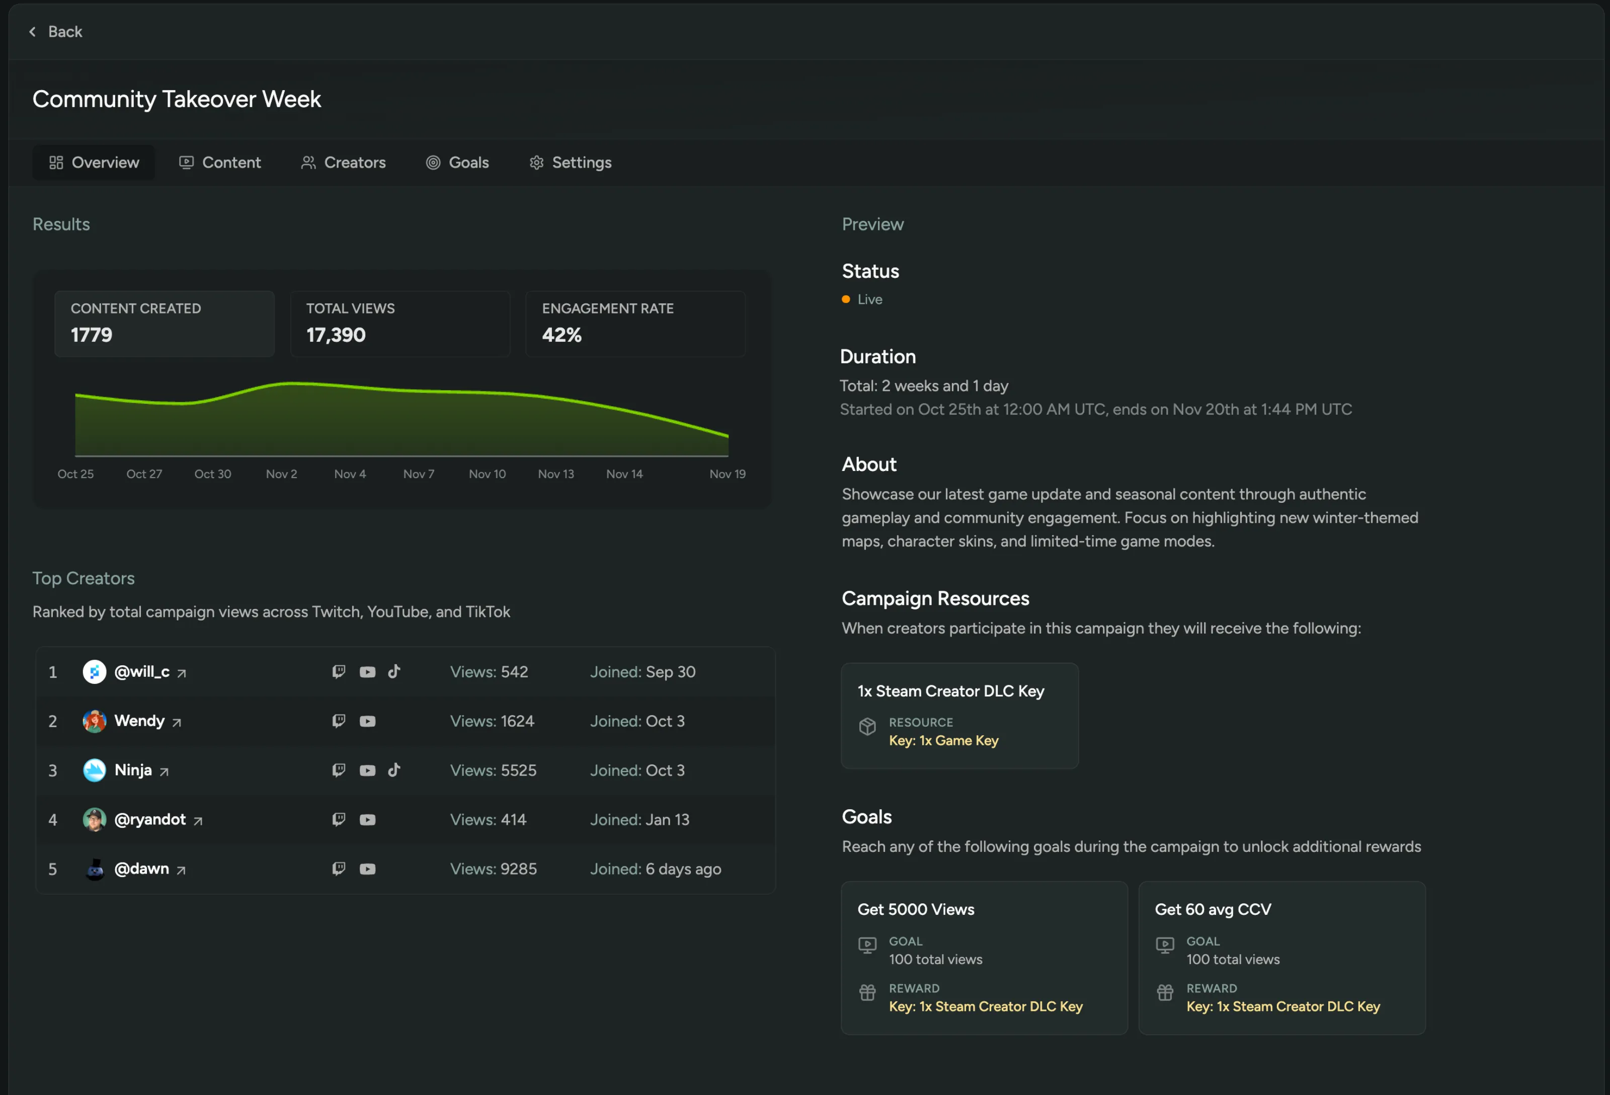The width and height of the screenshot is (1610, 1095).
Task: Click the YouTube icon in @dawn's row
Action: click(367, 869)
